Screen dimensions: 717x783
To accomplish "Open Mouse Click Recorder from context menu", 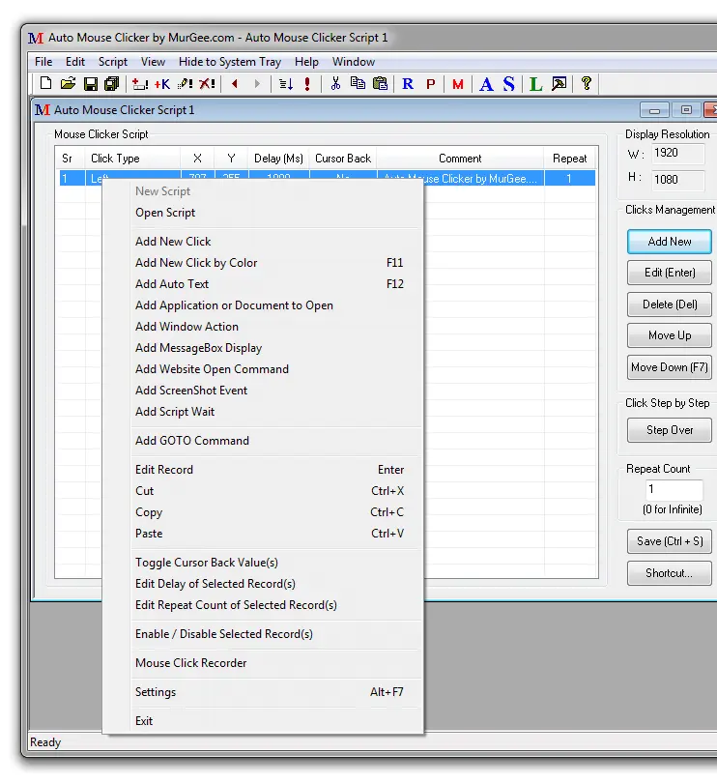I will 191,663.
